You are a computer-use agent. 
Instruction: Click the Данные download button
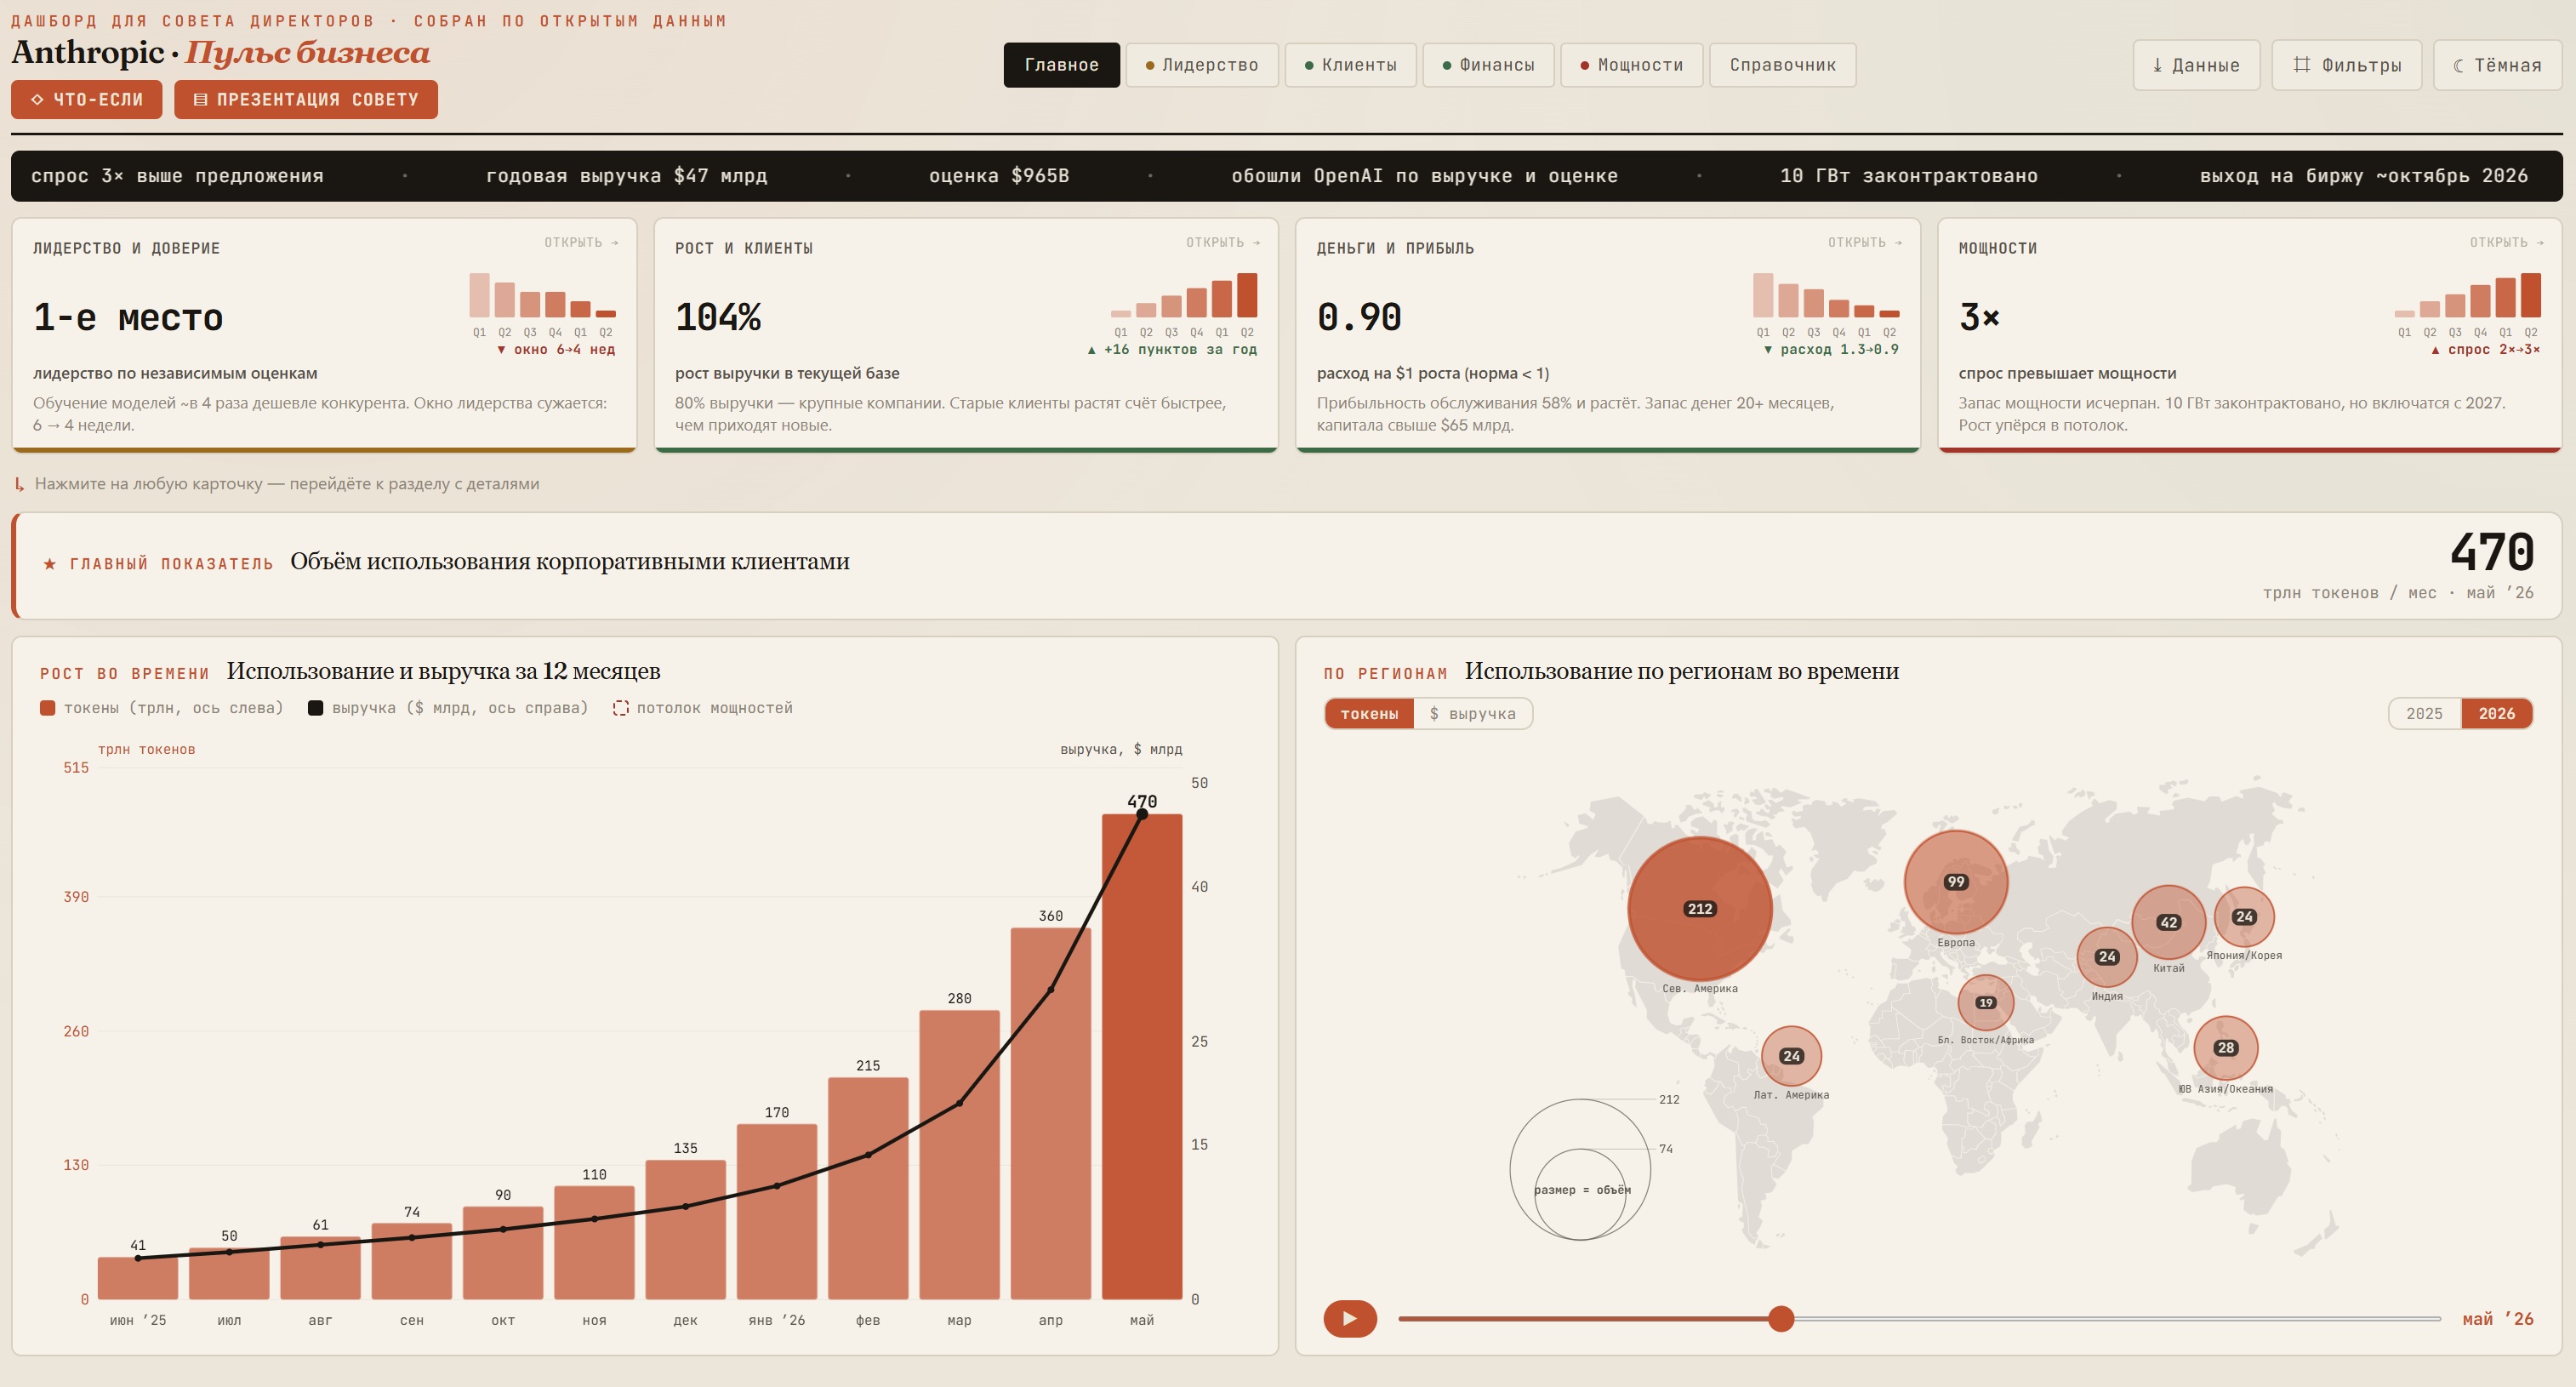pos(2196,65)
